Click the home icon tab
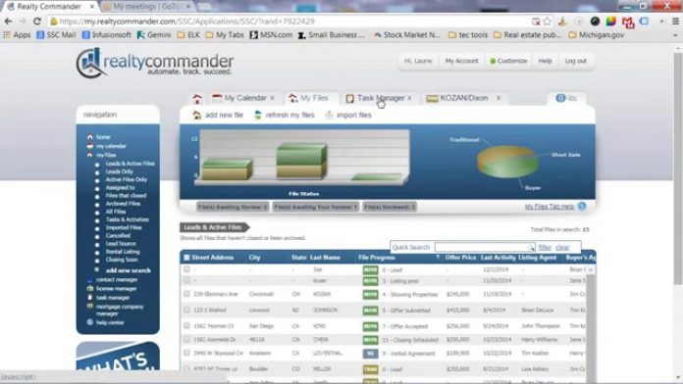 [x=197, y=98]
